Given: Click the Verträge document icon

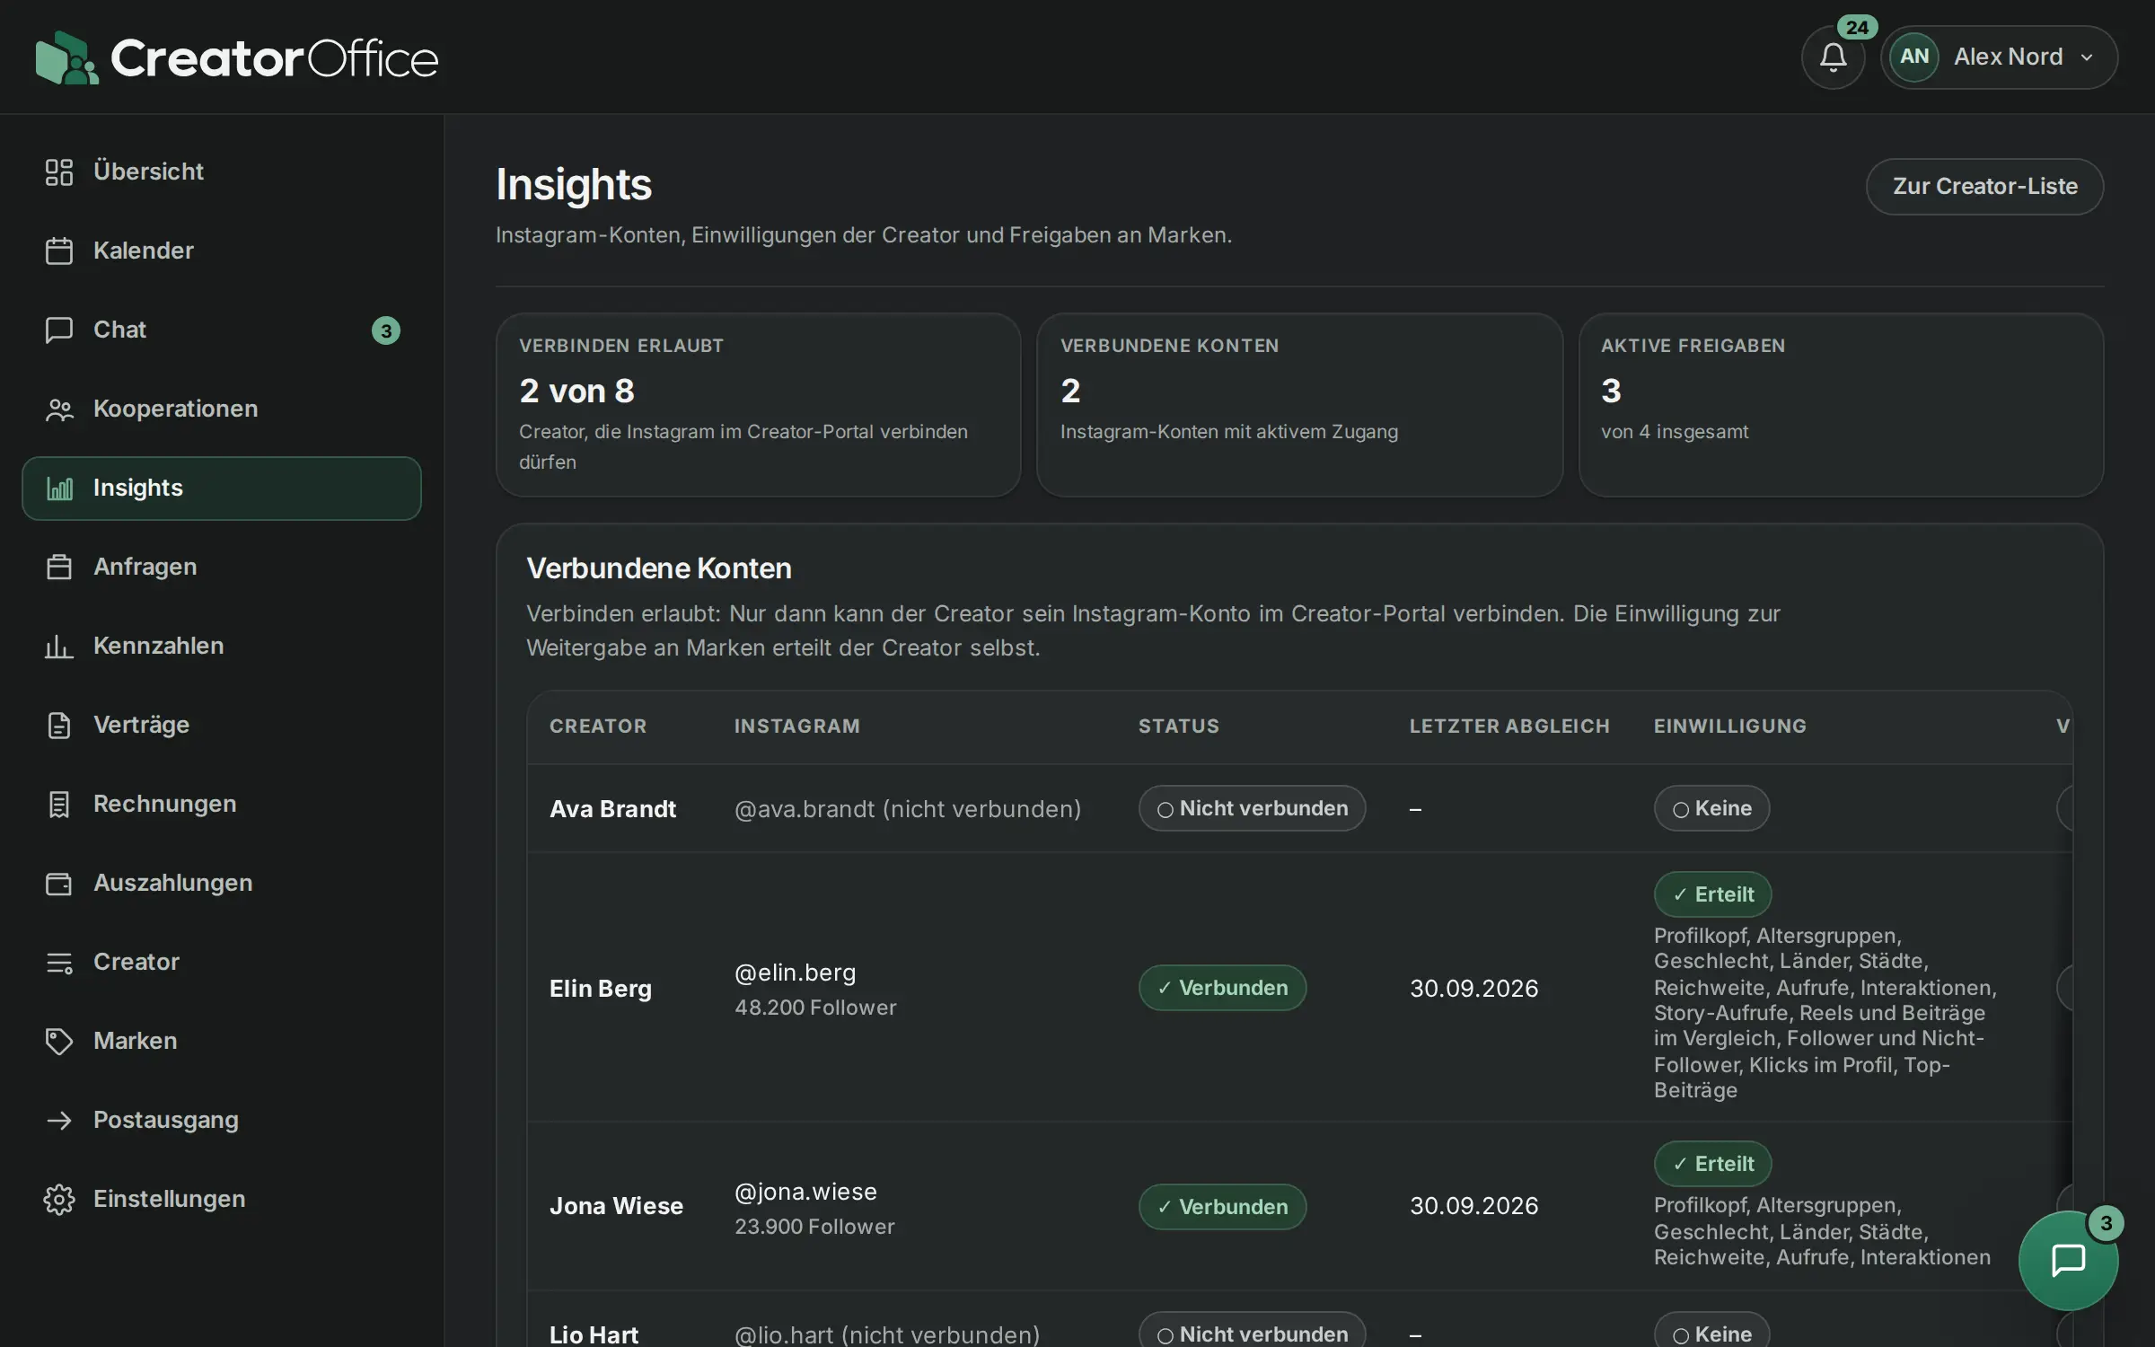Looking at the screenshot, I should 59,725.
